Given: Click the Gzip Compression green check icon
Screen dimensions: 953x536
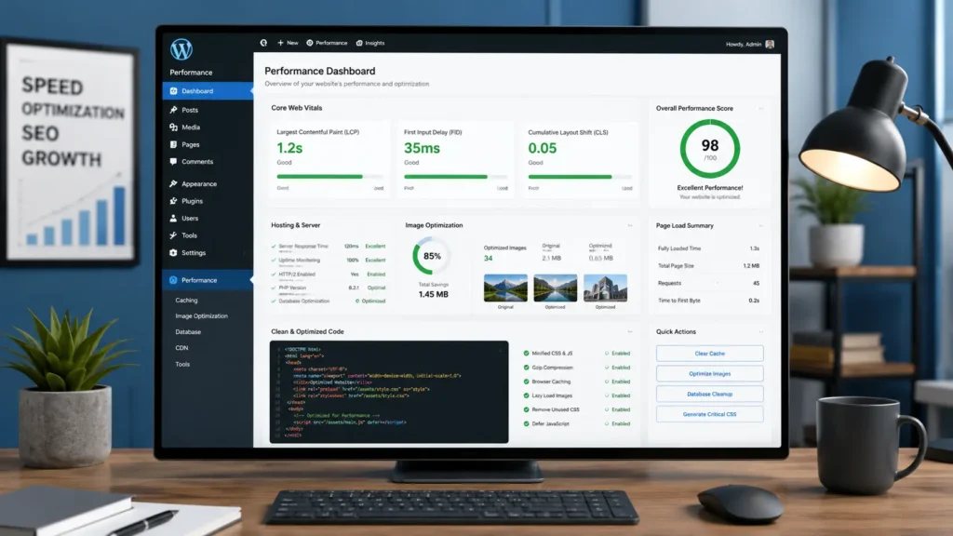Looking at the screenshot, I should pos(527,368).
